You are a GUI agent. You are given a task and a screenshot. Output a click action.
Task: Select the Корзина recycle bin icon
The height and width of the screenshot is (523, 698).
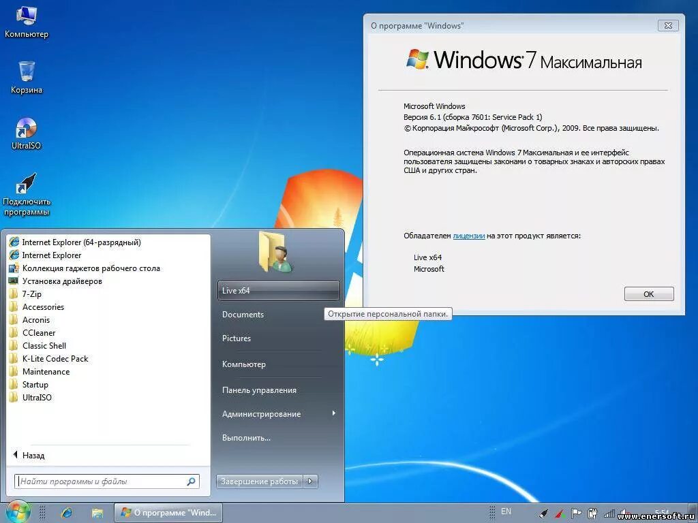[x=27, y=78]
